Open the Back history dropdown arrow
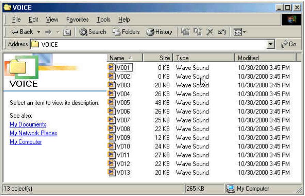Viewport: 305px width, 196px height. pos(39,32)
